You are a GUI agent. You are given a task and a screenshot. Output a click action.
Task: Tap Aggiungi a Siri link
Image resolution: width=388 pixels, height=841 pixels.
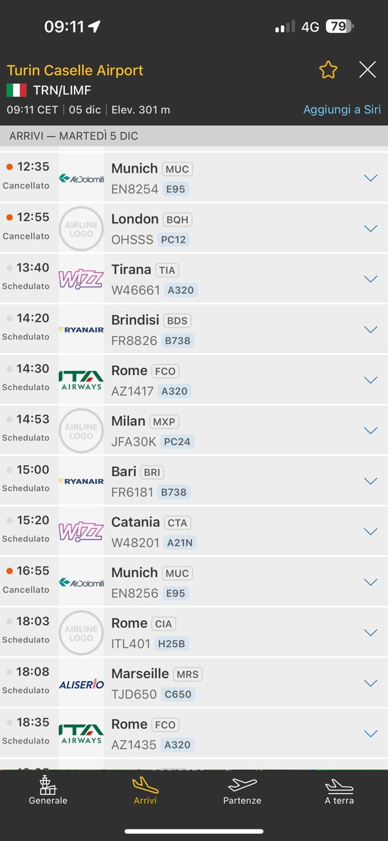click(x=342, y=109)
